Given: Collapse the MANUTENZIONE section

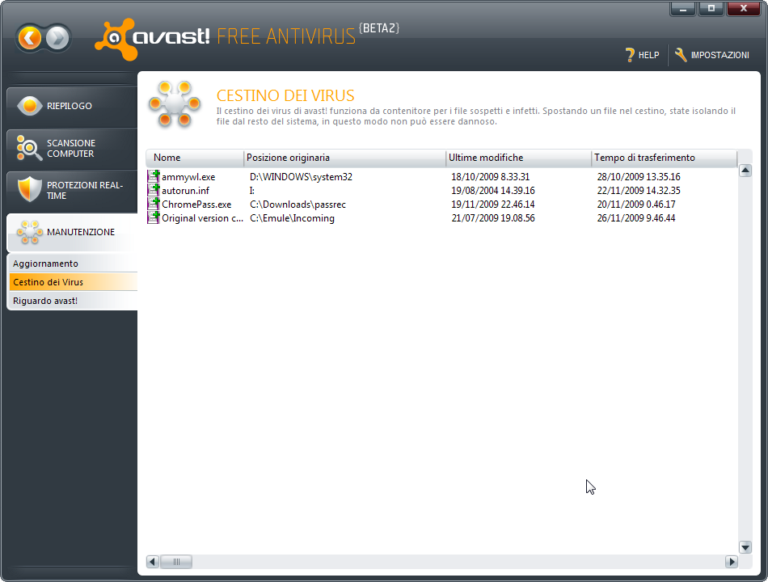Looking at the screenshot, I should [x=73, y=232].
